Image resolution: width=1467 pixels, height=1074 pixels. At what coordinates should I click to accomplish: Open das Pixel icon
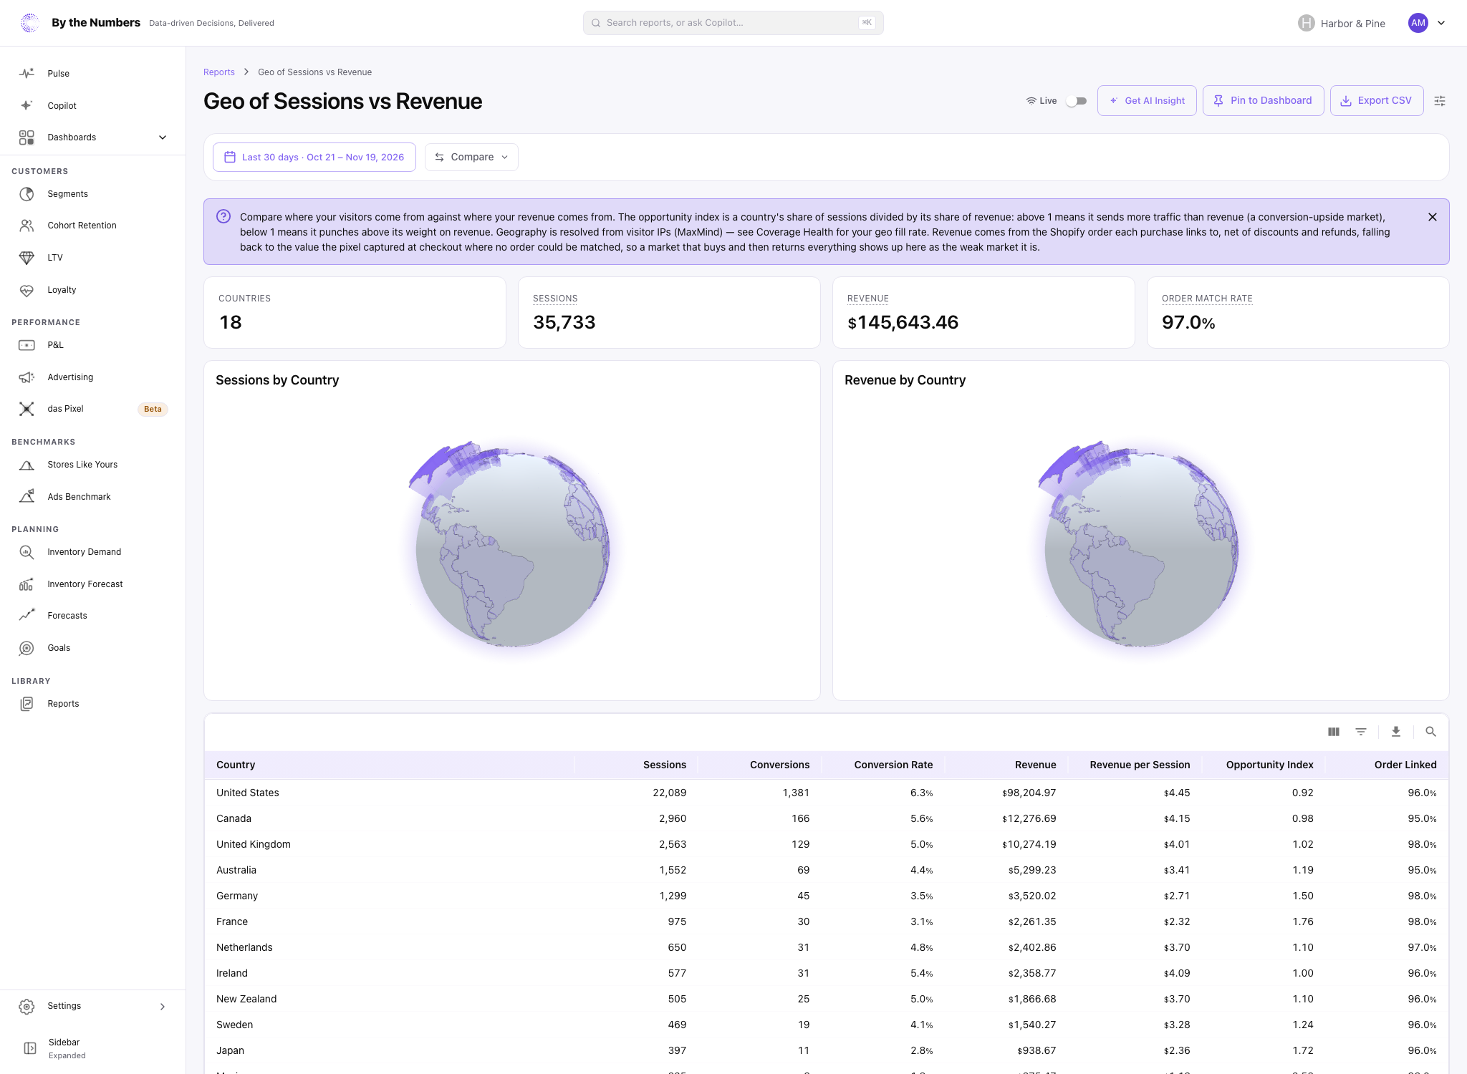click(x=27, y=409)
